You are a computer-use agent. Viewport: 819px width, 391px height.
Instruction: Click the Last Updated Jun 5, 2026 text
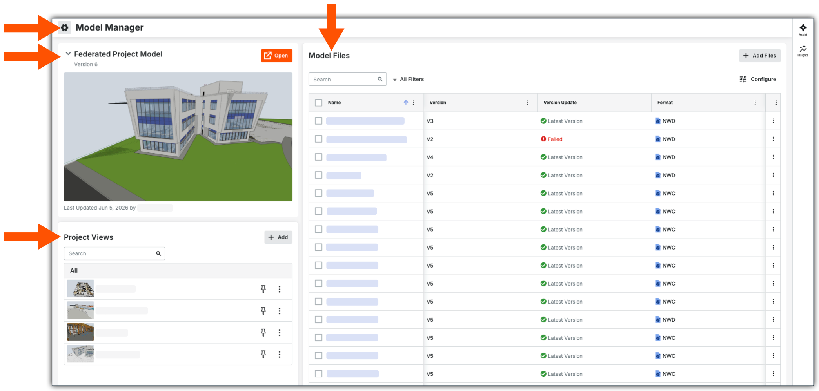point(100,208)
